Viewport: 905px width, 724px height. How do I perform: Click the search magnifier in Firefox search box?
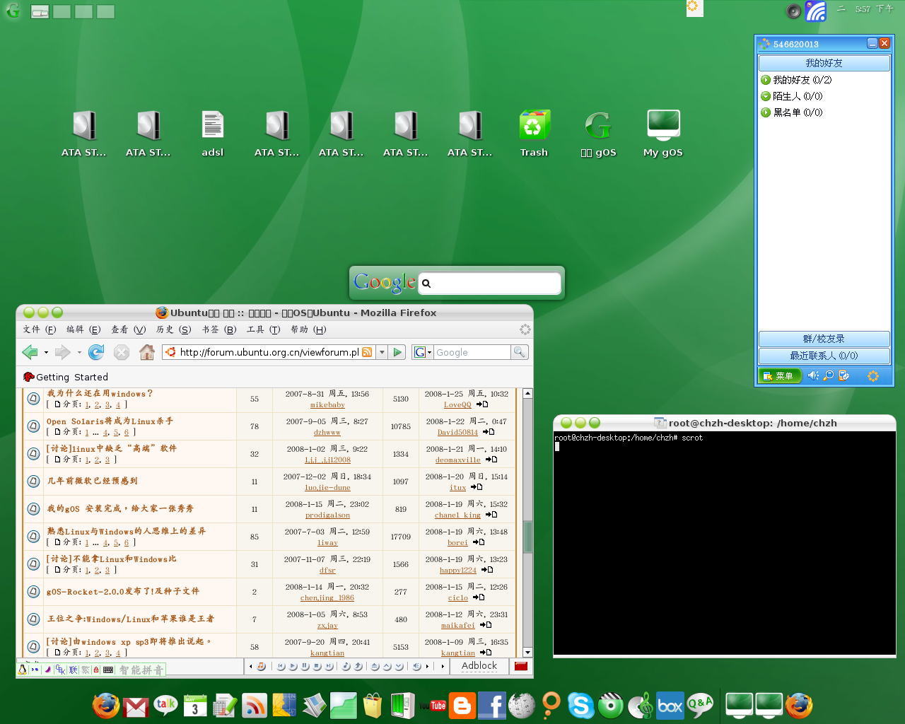pos(520,352)
